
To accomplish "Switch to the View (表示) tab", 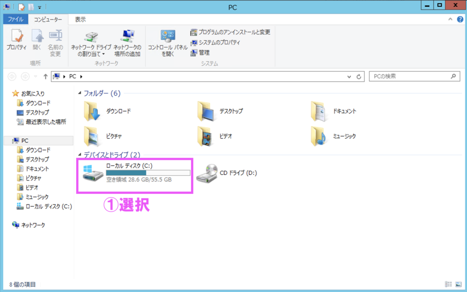I will [80, 19].
